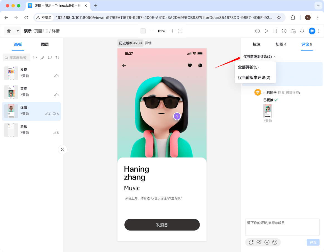Click the comment bubble icon in artboard panel
Image resolution: width=324 pixels, height=252 pixels.
coord(50,57)
